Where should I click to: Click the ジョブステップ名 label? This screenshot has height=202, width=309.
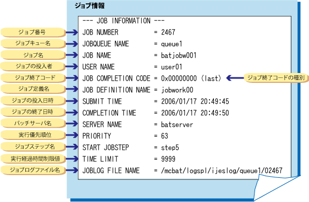pos(32,147)
